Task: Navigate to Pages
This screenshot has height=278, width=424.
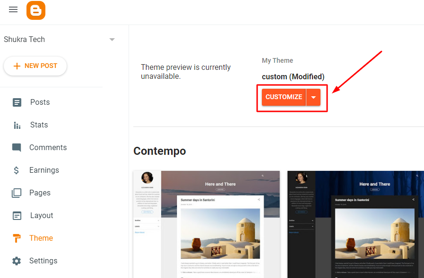Action: click(40, 193)
